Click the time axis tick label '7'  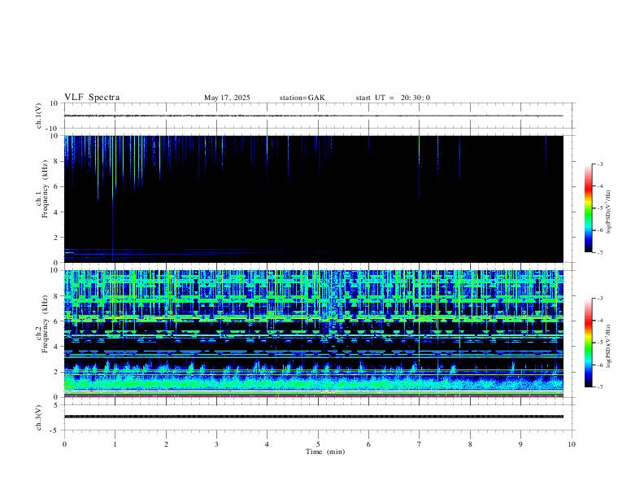[x=420, y=444]
